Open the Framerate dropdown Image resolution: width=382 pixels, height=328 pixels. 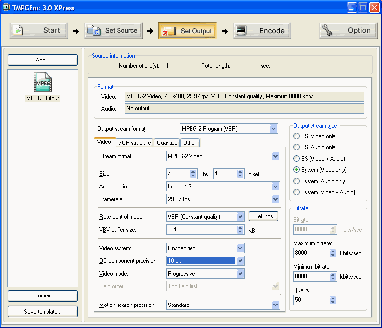pyautogui.click(x=276, y=199)
